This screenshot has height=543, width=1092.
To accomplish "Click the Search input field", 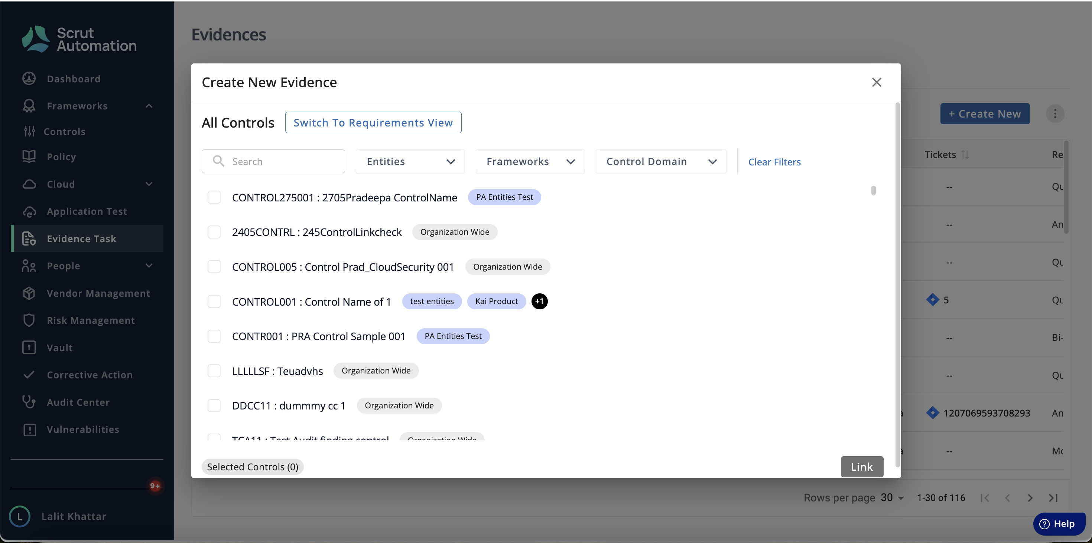I will [273, 161].
